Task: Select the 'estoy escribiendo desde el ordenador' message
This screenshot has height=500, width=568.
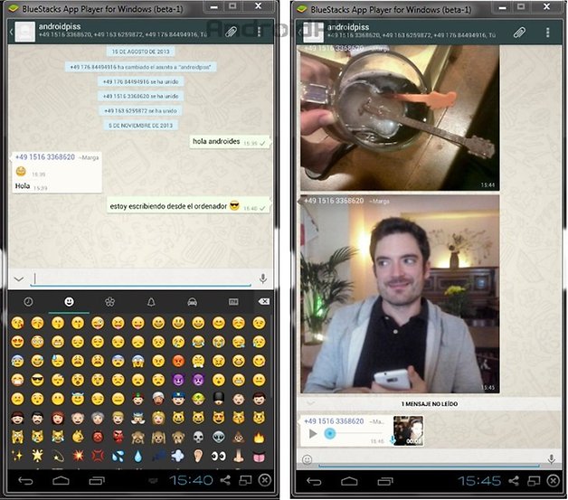Action: pos(188,206)
